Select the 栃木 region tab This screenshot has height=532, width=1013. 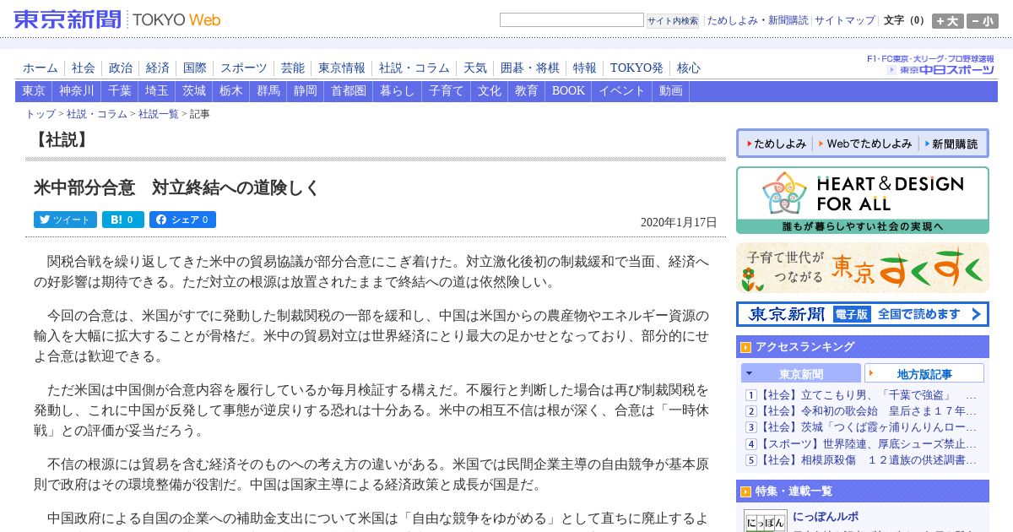coord(231,91)
